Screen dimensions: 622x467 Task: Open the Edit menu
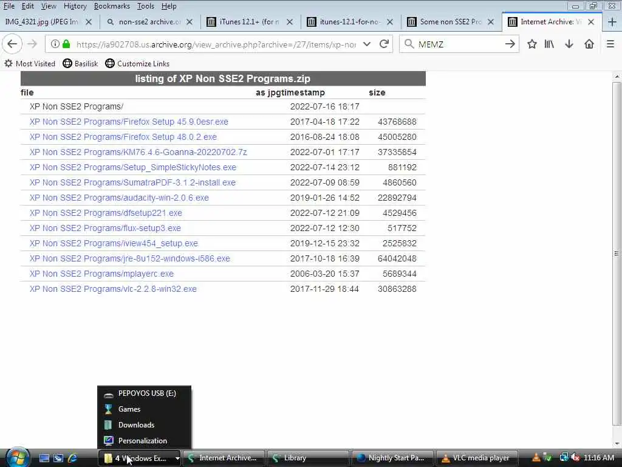click(x=27, y=6)
